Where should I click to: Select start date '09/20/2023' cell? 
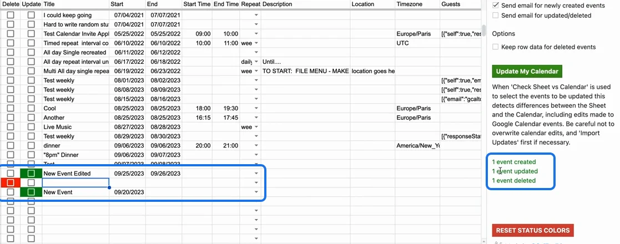[x=127, y=192]
